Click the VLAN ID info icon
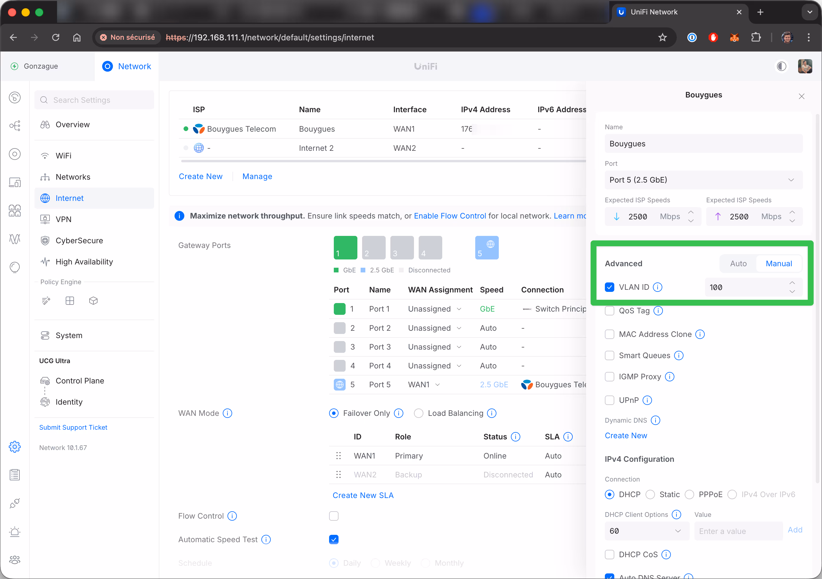The height and width of the screenshot is (579, 822). coord(657,287)
